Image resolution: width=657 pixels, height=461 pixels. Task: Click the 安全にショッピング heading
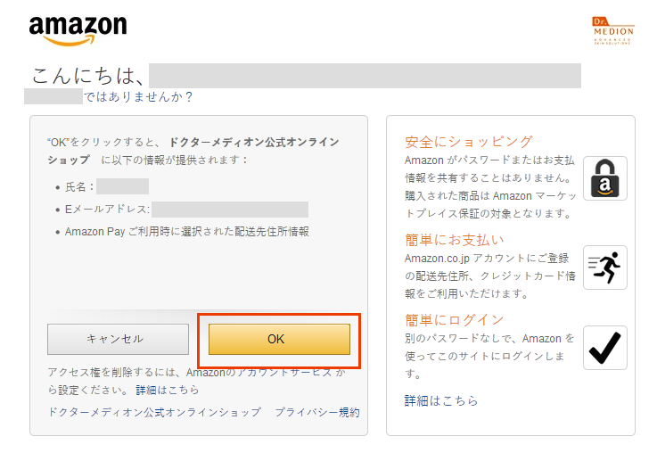pos(468,142)
